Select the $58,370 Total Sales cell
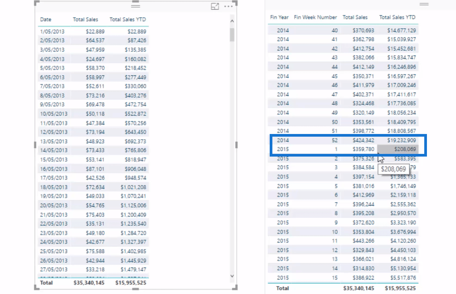 coord(95,68)
